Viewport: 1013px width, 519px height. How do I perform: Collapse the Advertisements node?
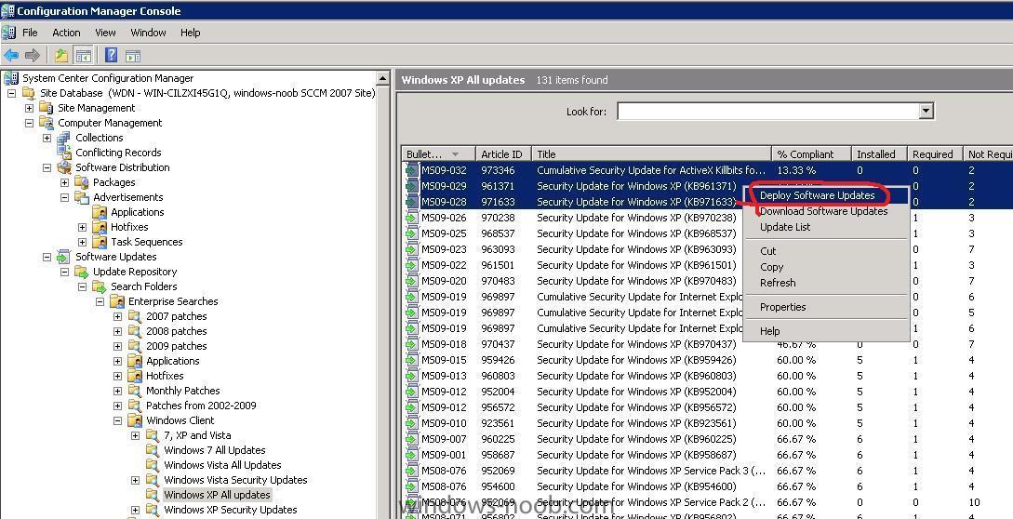coord(64,197)
